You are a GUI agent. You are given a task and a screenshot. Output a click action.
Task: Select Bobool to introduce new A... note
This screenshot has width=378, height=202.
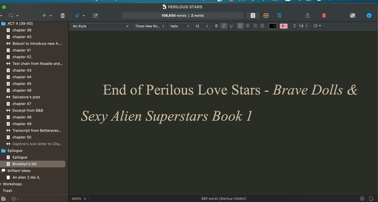coord(37,43)
